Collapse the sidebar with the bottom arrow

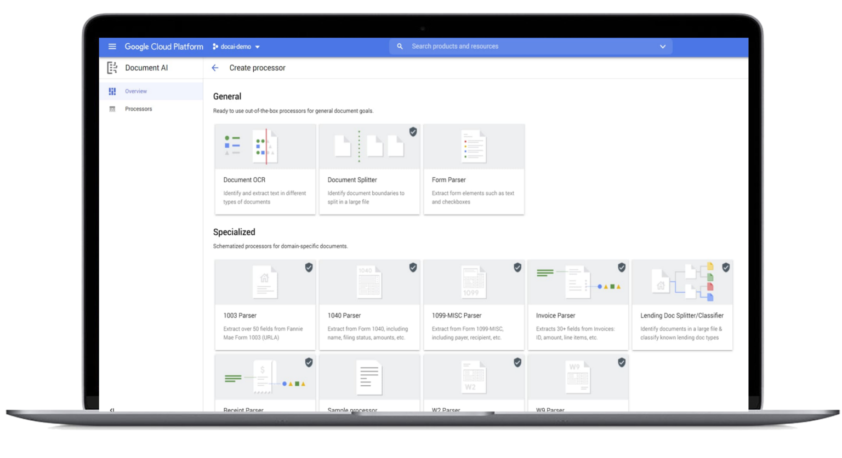point(112,409)
